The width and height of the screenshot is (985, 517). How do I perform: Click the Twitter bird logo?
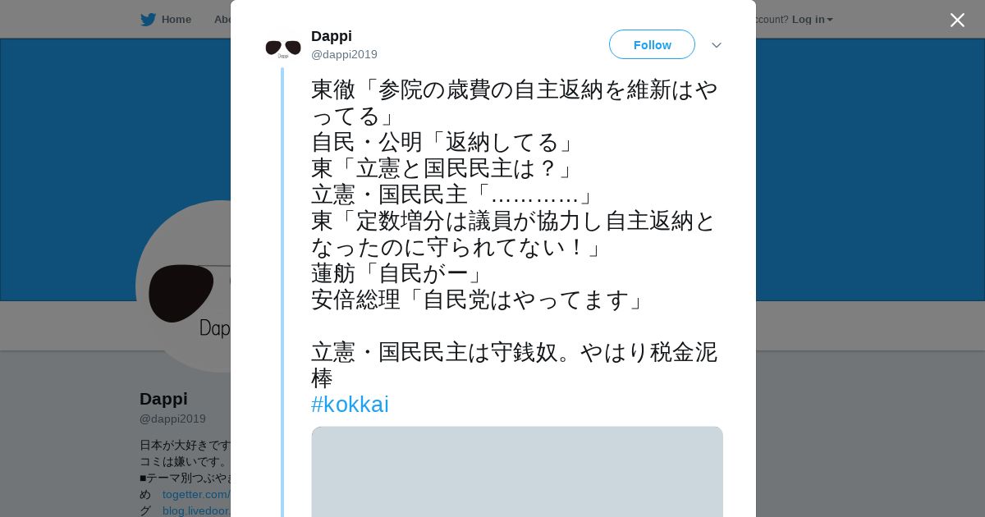pyautogui.click(x=148, y=20)
